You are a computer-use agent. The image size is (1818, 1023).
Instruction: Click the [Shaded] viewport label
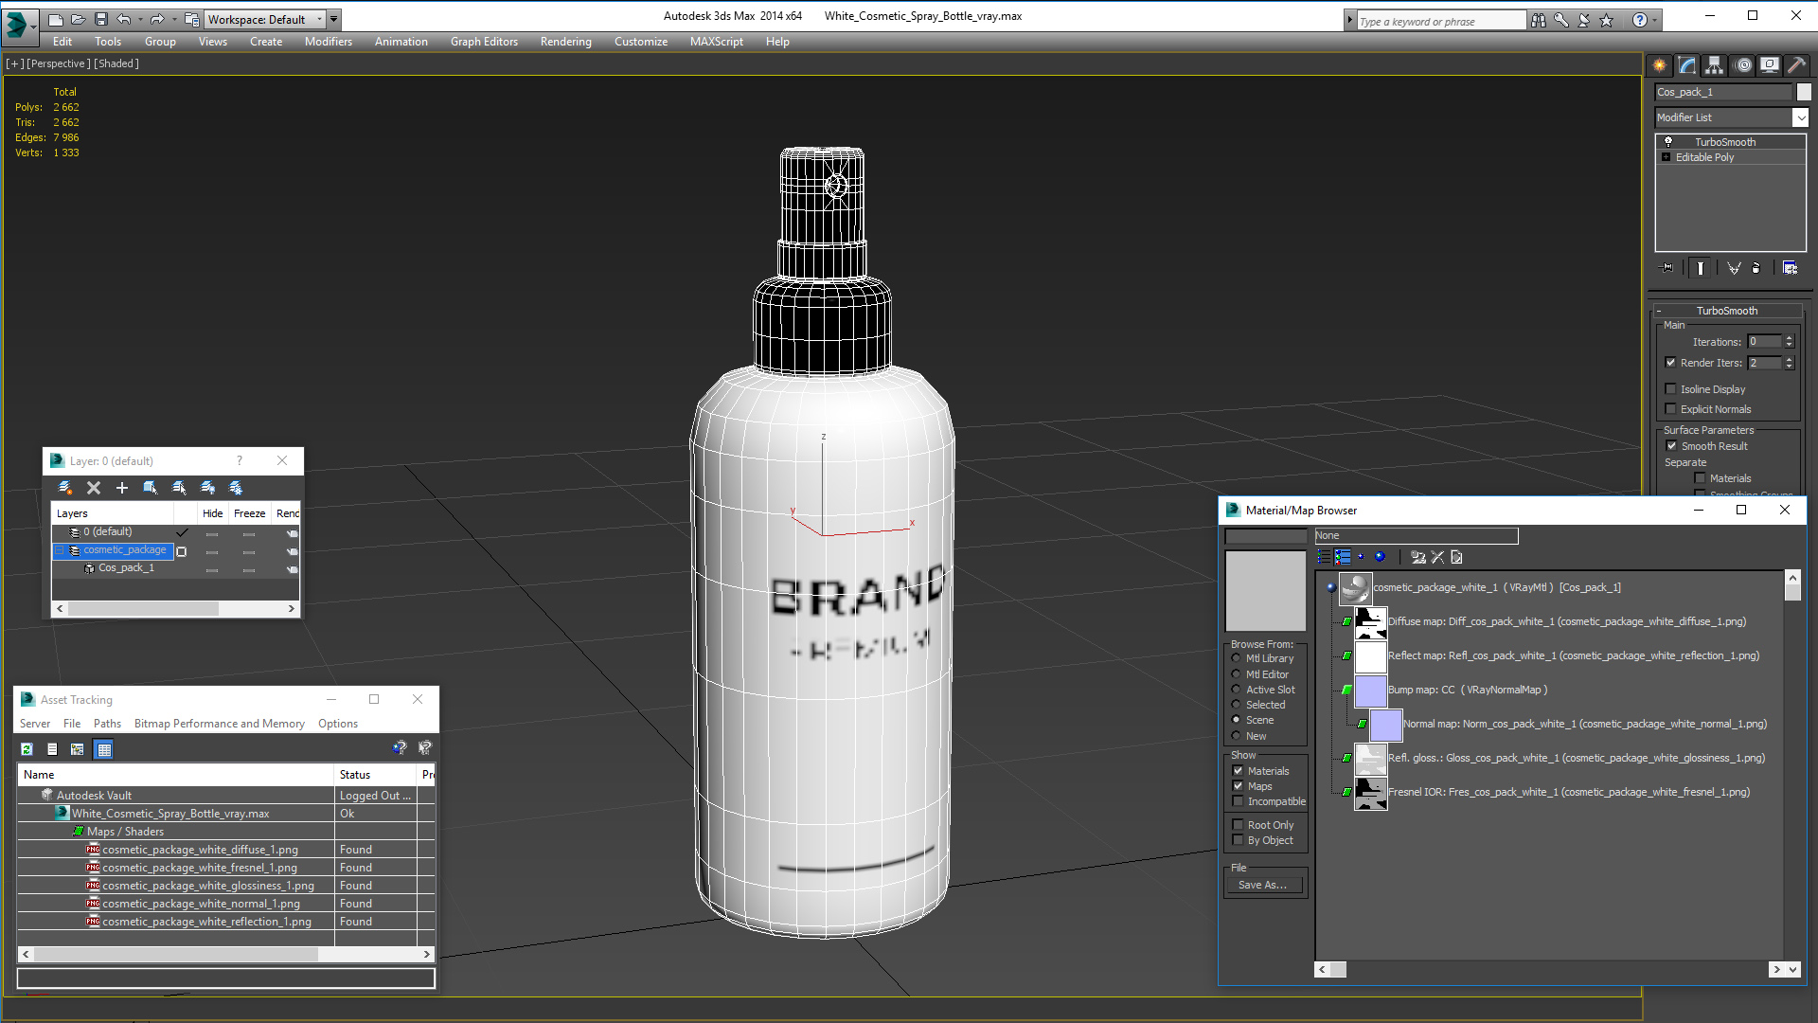[x=116, y=63]
